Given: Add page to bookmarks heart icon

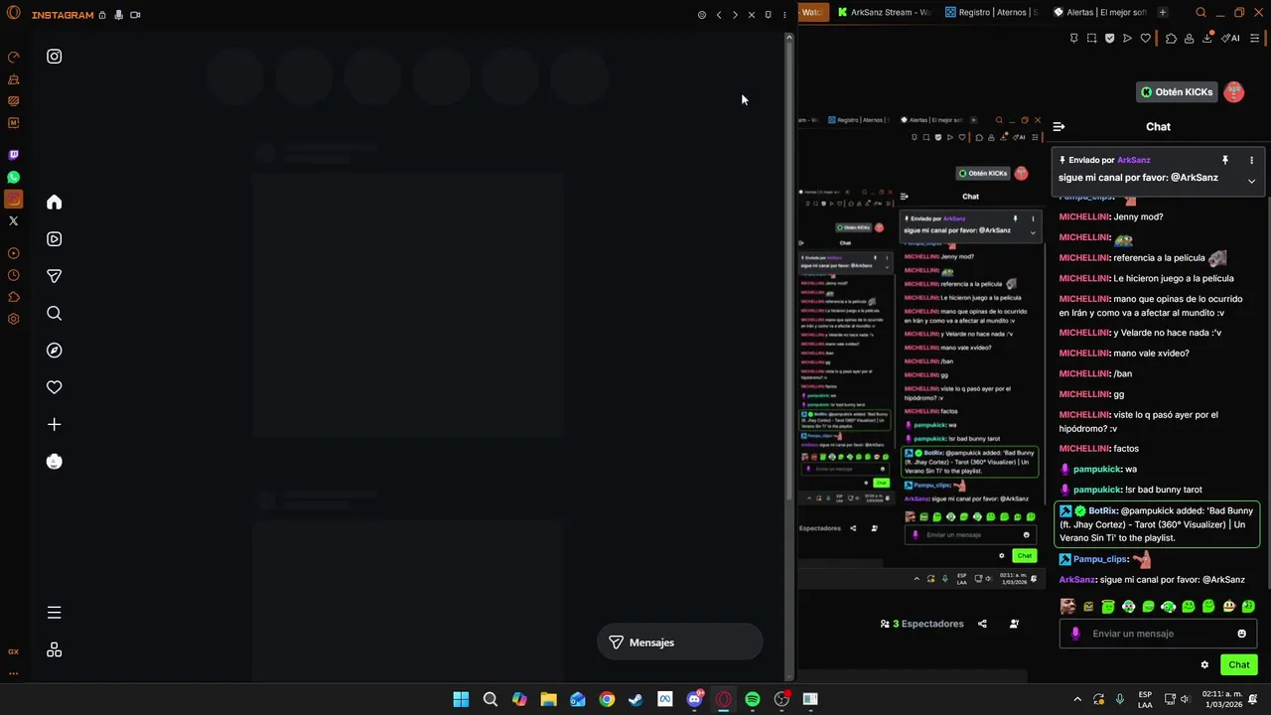Looking at the screenshot, I should [1145, 39].
